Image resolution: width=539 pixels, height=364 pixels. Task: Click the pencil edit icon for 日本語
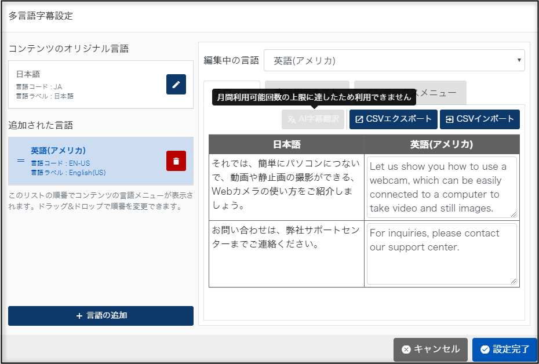pyautogui.click(x=176, y=84)
